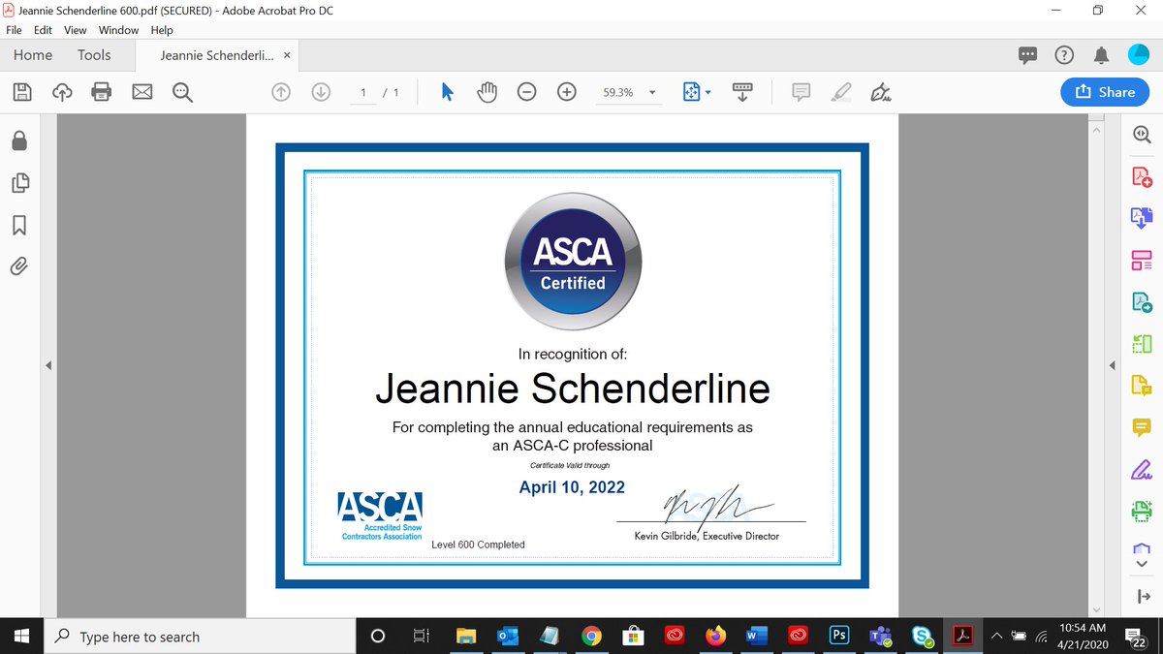Open the Help question mark
Screen dimensions: 1163x654
point(1064,55)
